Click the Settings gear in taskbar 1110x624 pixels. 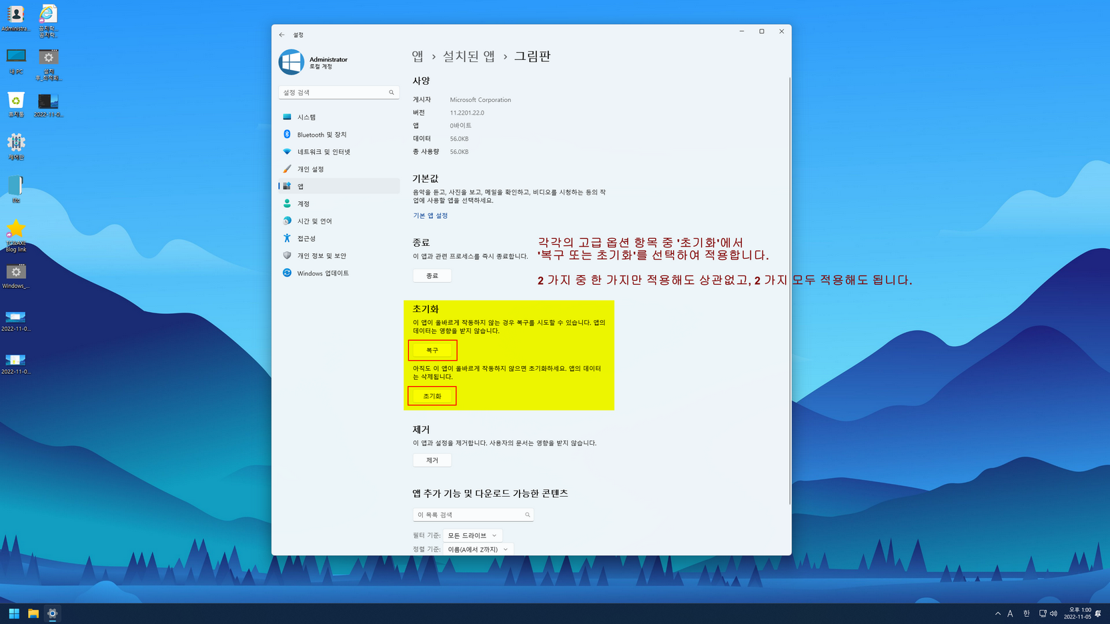(x=53, y=613)
